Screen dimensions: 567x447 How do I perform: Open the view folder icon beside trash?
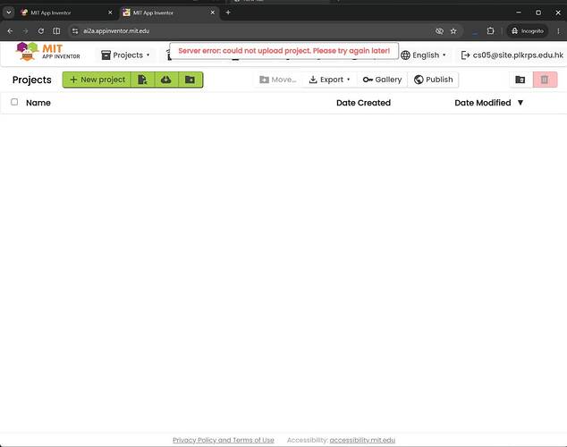(520, 80)
